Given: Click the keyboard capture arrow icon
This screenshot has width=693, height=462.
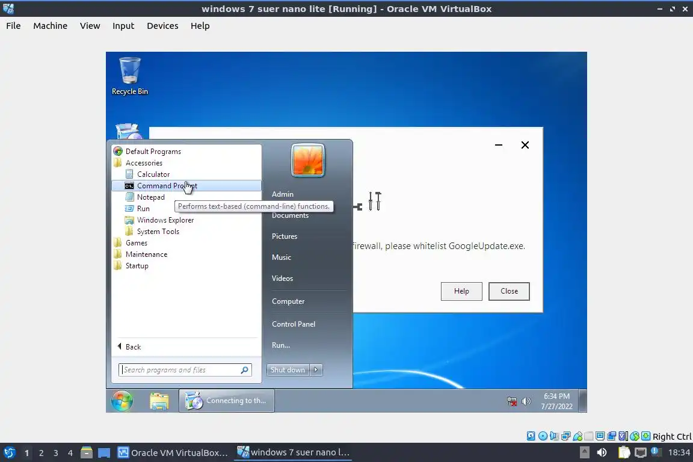Looking at the screenshot, I should (x=645, y=436).
